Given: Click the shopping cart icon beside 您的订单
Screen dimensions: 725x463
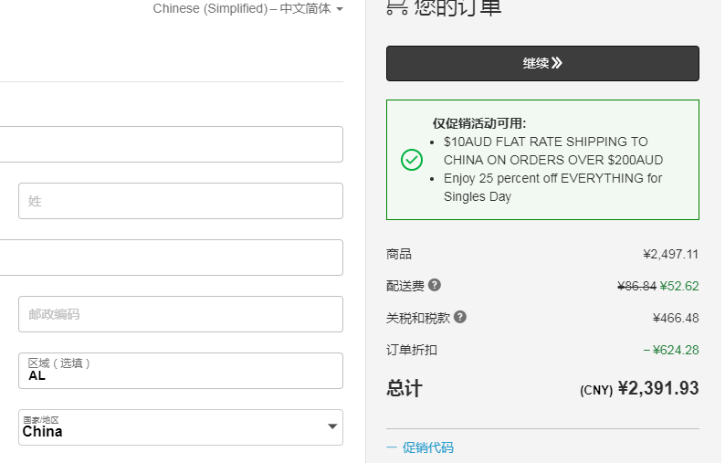Looking at the screenshot, I should pos(396,7).
